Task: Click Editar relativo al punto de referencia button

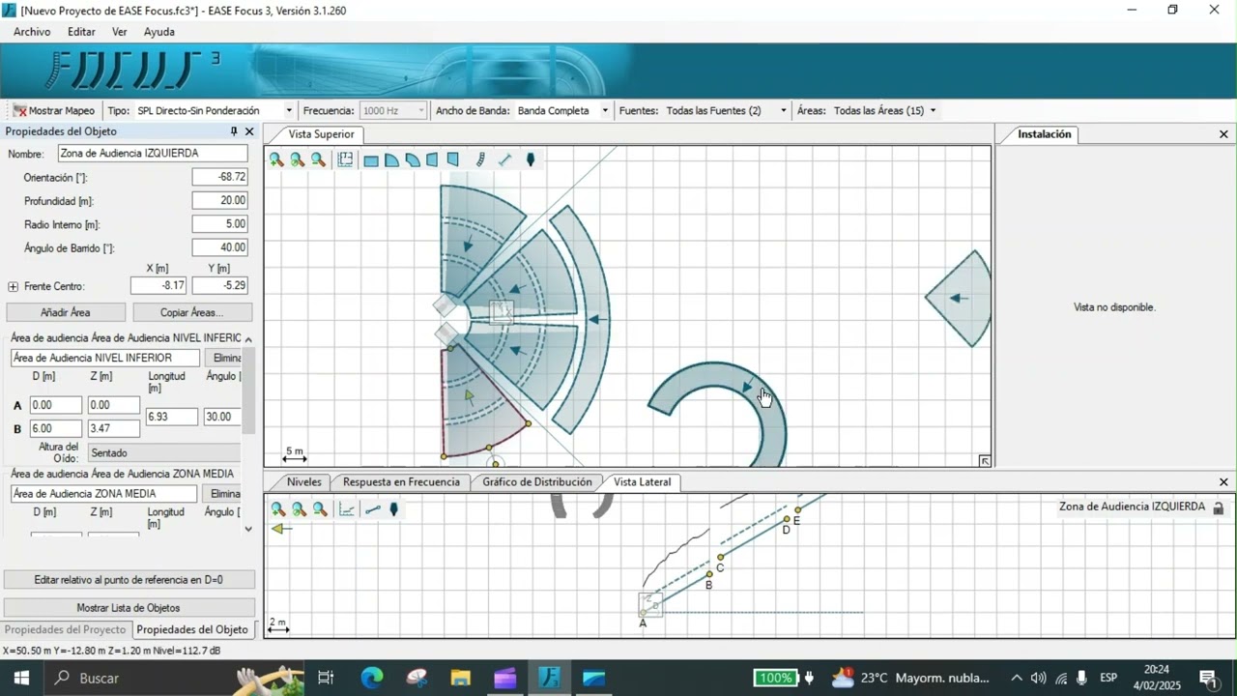Action: (129, 580)
